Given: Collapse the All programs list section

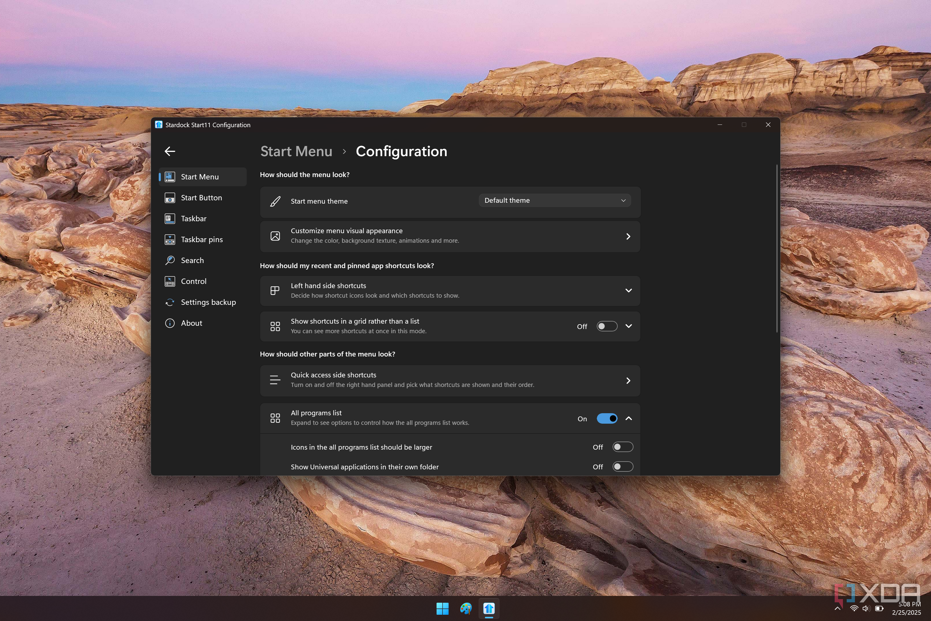Looking at the screenshot, I should 628,418.
